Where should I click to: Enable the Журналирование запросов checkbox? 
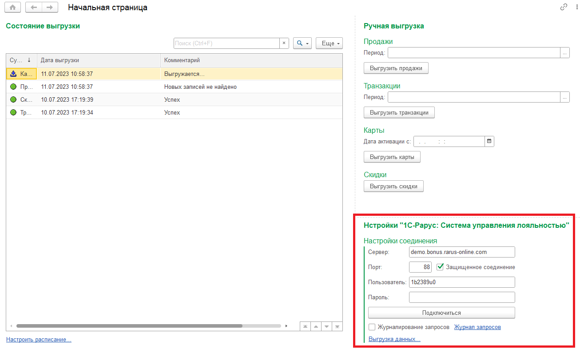(372, 327)
